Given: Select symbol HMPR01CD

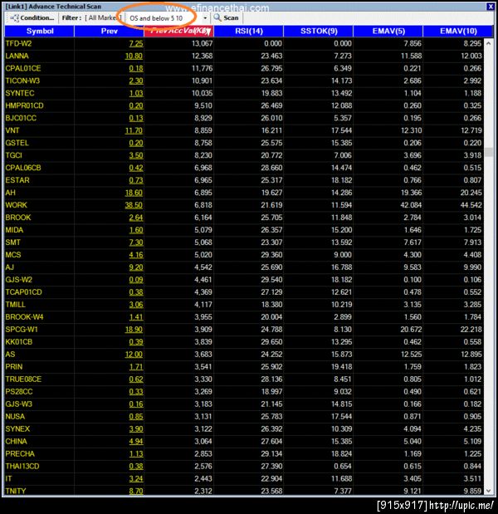Looking at the screenshot, I should coord(24,106).
